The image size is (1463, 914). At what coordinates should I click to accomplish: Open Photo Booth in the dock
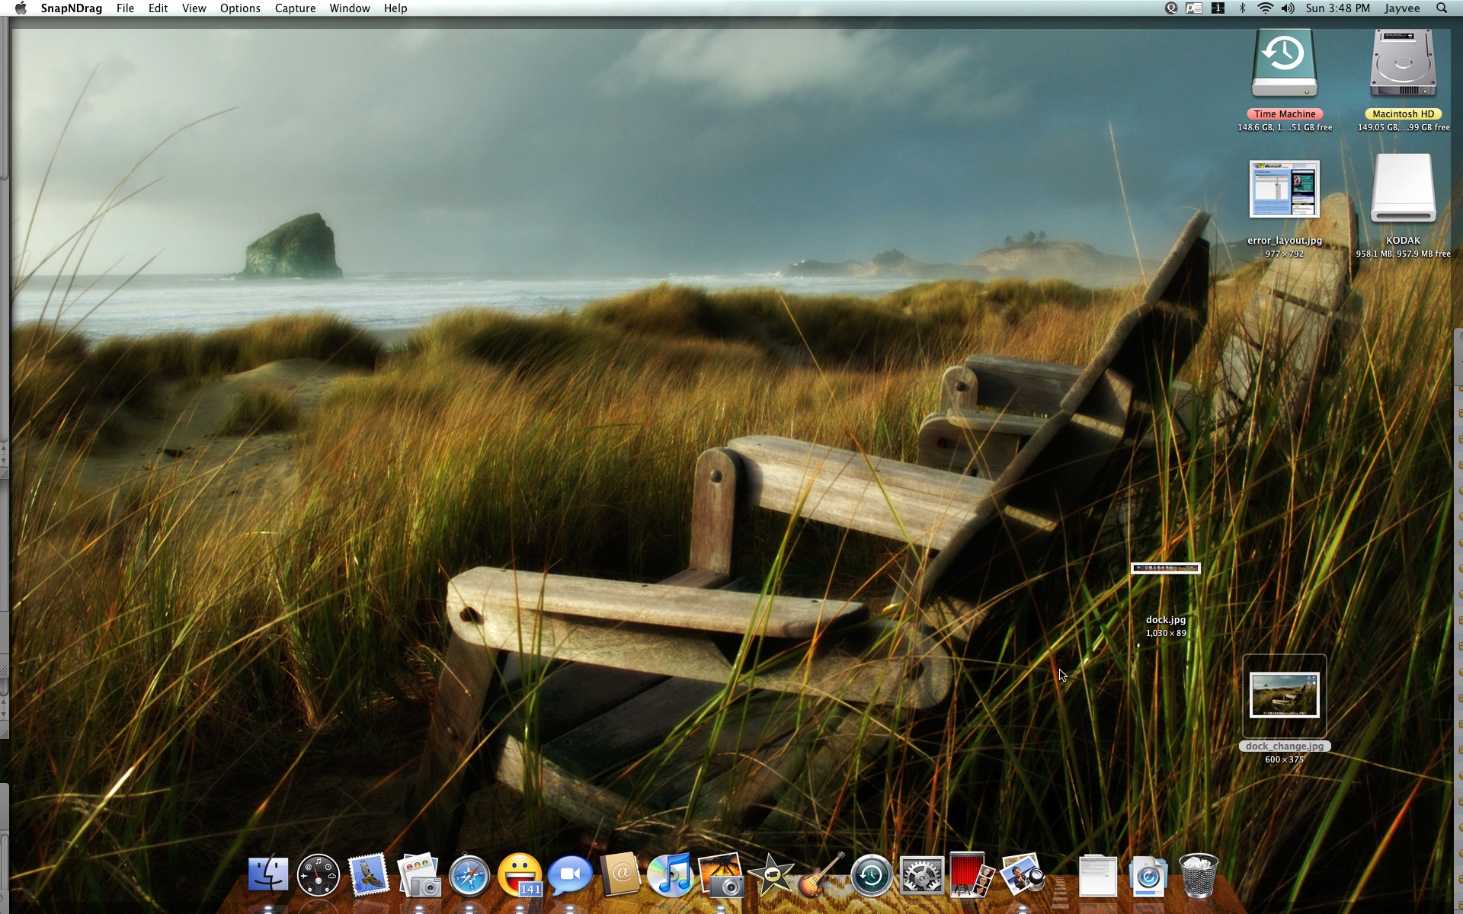969,874
